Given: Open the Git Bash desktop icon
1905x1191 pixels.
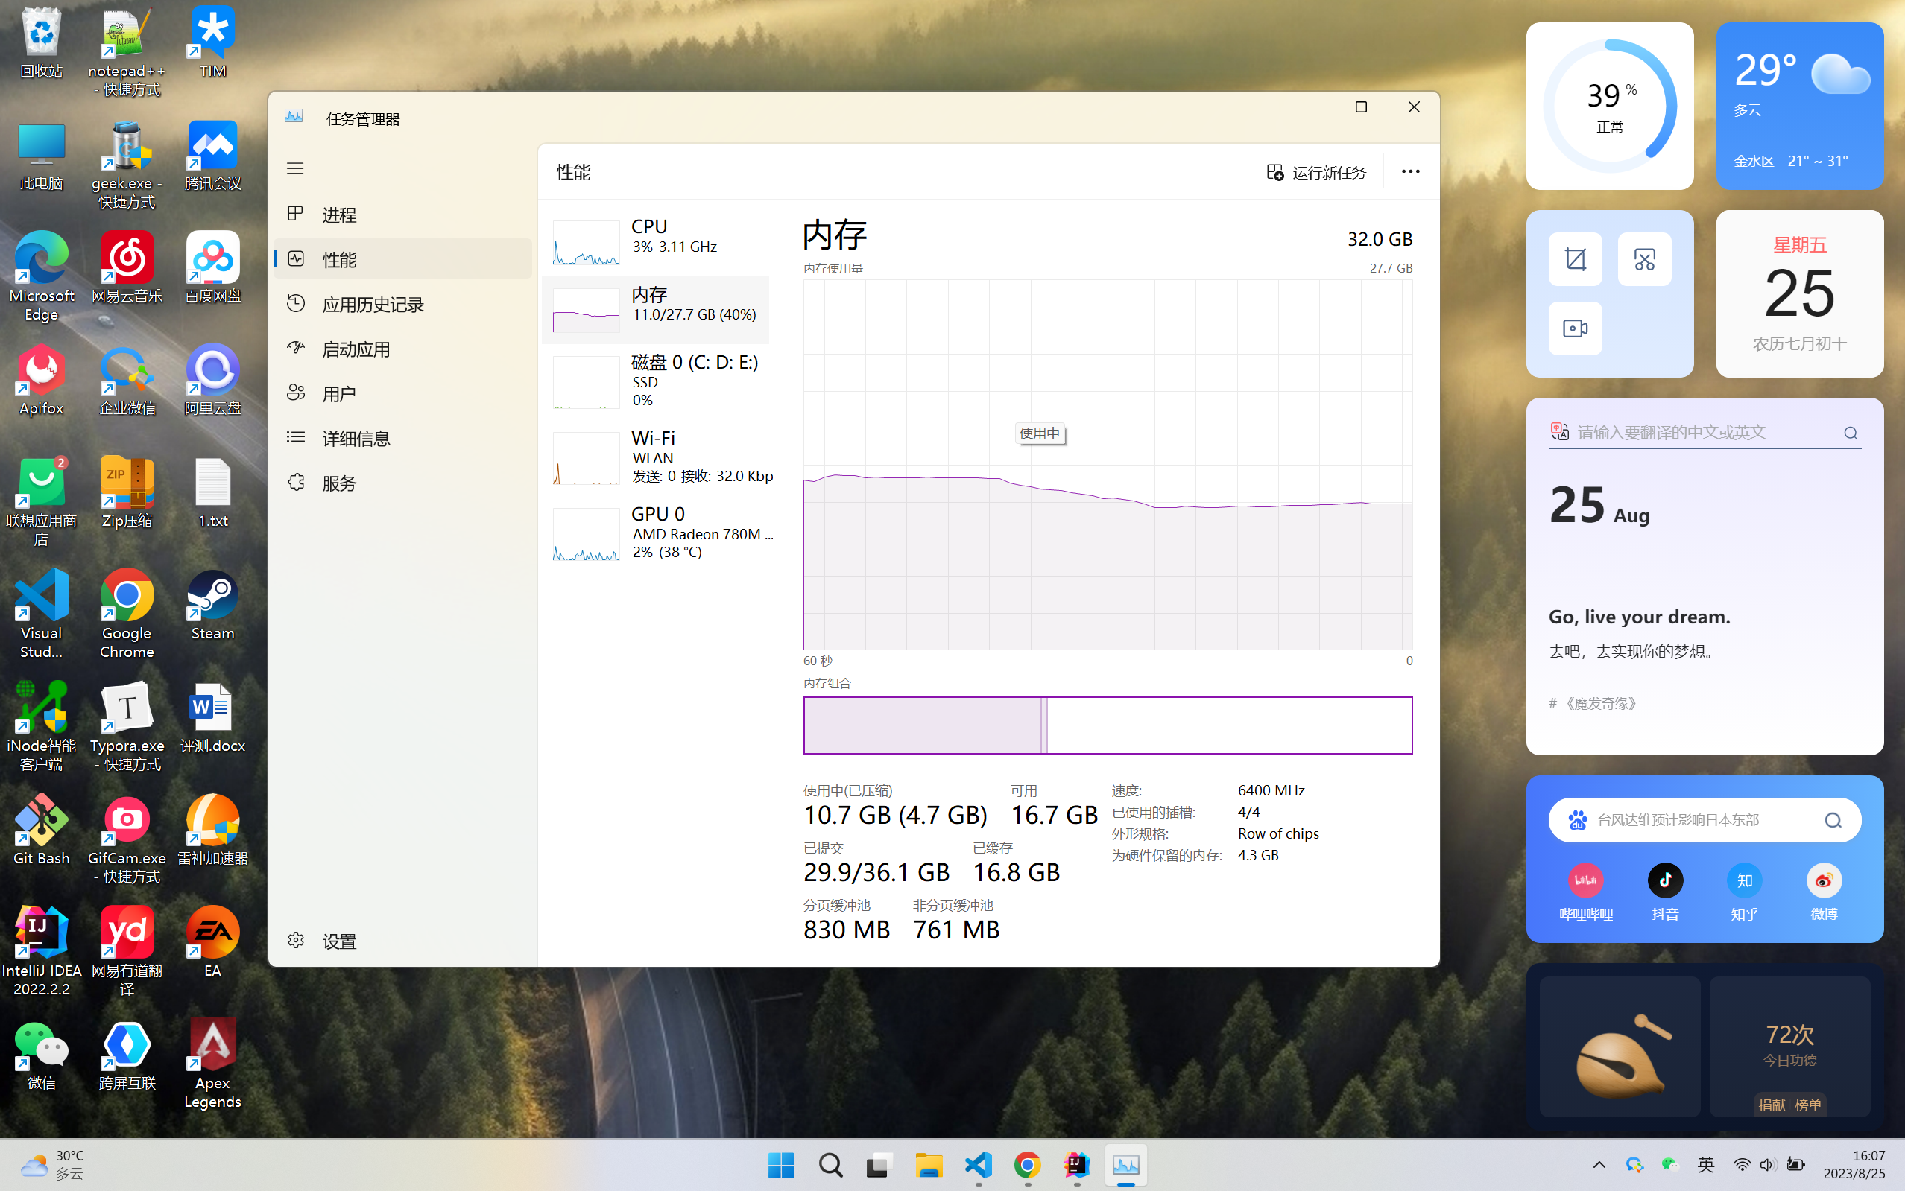Looking at the screenshot, I should pos(41,830).
